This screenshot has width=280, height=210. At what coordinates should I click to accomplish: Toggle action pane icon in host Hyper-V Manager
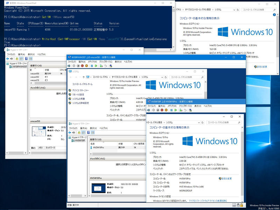pos(30,59)
